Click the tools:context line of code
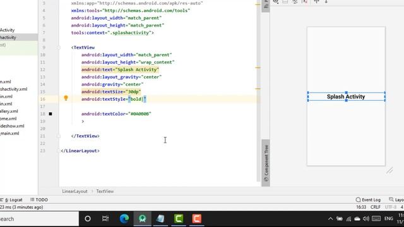 click(112, 33)
